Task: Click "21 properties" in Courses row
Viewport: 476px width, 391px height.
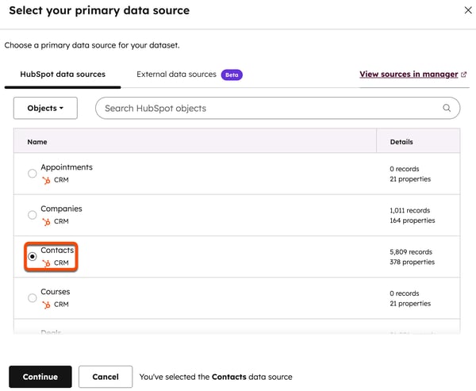Action: coord(410,304)
